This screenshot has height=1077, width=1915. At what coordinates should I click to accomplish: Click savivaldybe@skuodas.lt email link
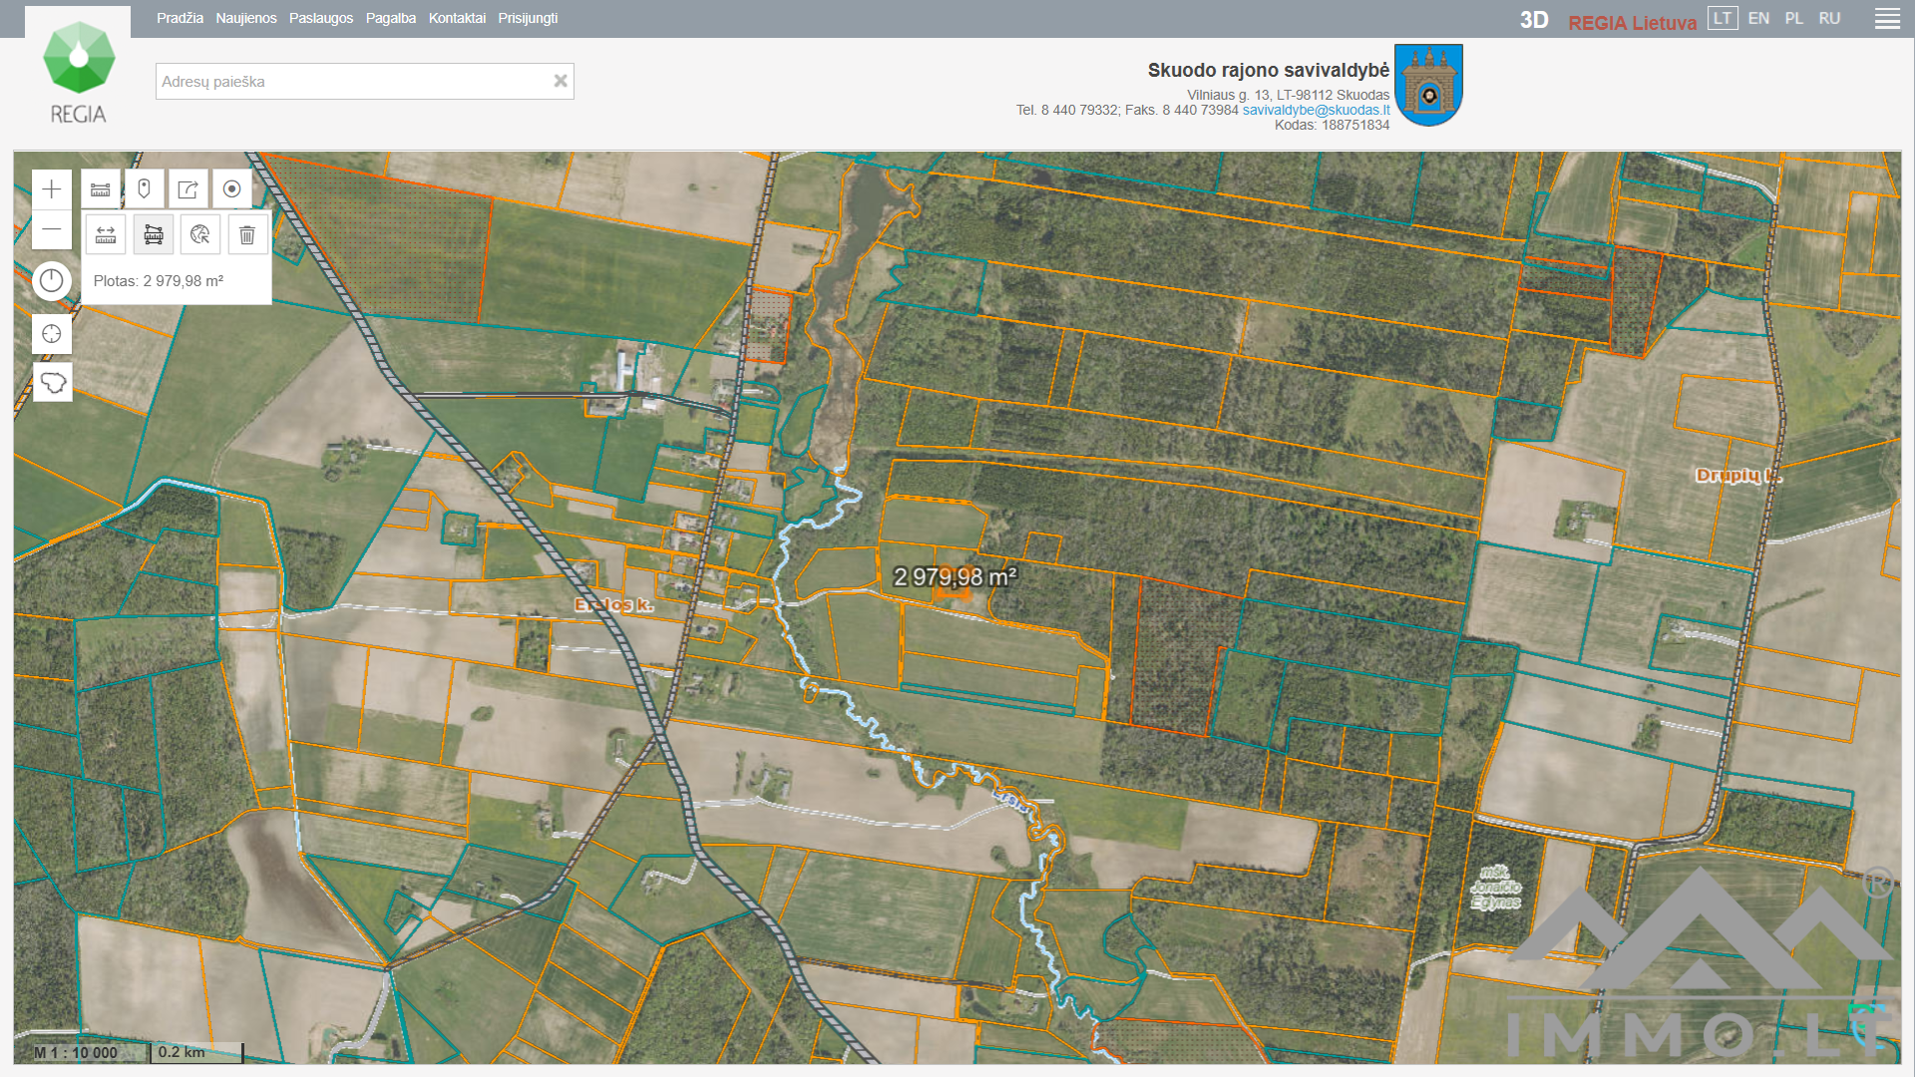tap(1316, 110)
